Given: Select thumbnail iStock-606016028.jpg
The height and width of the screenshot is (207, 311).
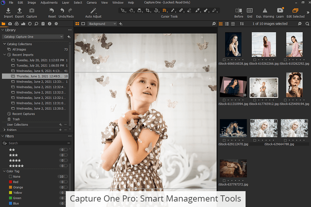Looking at the screenshot, I should coord(233,45).
